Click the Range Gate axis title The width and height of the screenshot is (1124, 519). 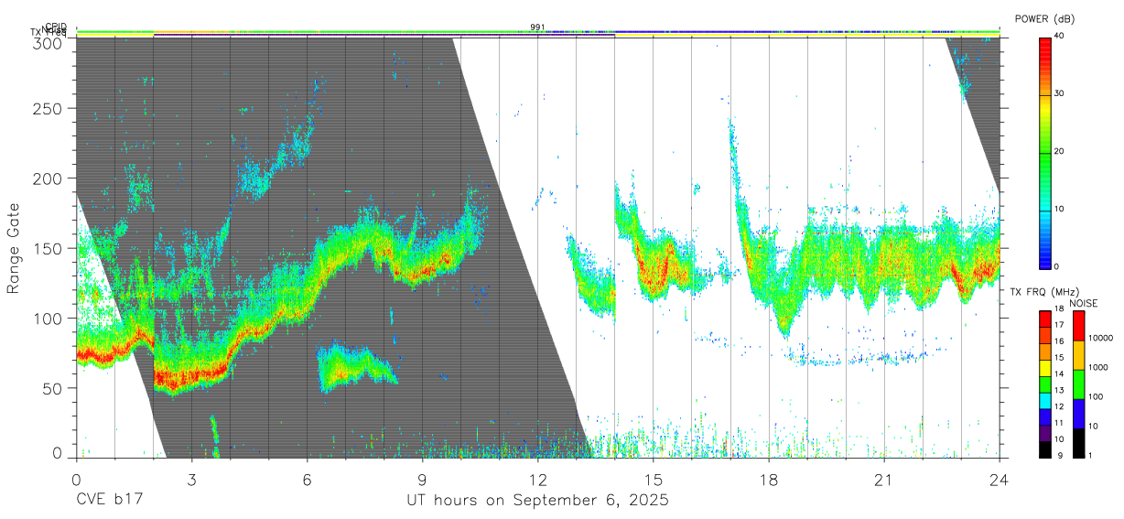14,248
